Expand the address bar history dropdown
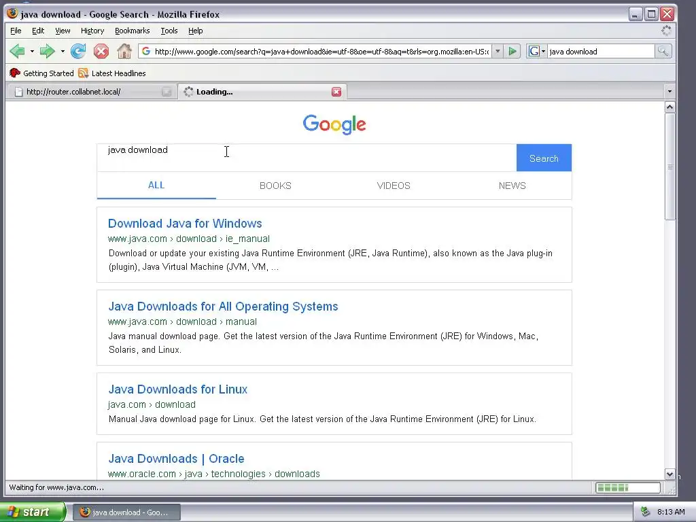The width and height of the screenshot is (696, 522). [x=498, y=52]
